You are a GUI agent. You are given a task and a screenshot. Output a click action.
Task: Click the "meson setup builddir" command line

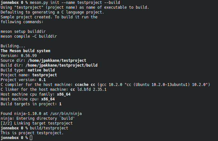[x=23, y=32]
